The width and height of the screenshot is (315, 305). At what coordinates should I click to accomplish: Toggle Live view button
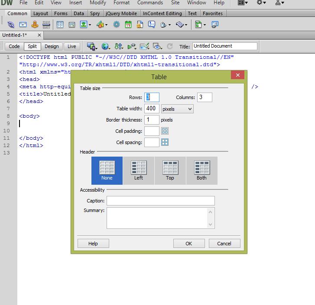(72, 46)
